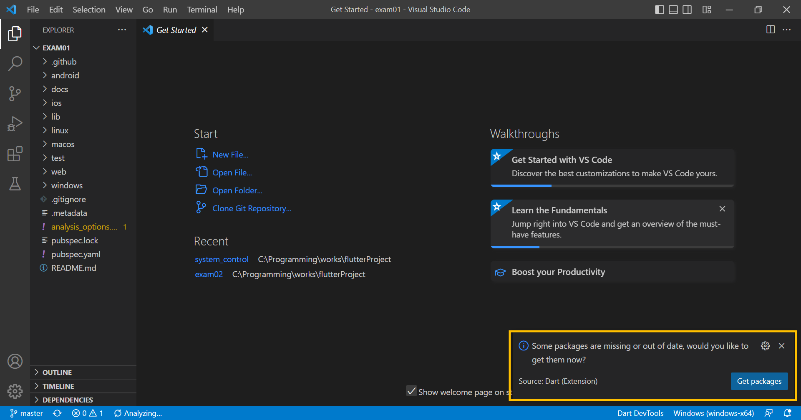The image size is (801, 420).
Task: Open Explorer Views and More Actions ellipsis
Action: (x=122, y=30)
